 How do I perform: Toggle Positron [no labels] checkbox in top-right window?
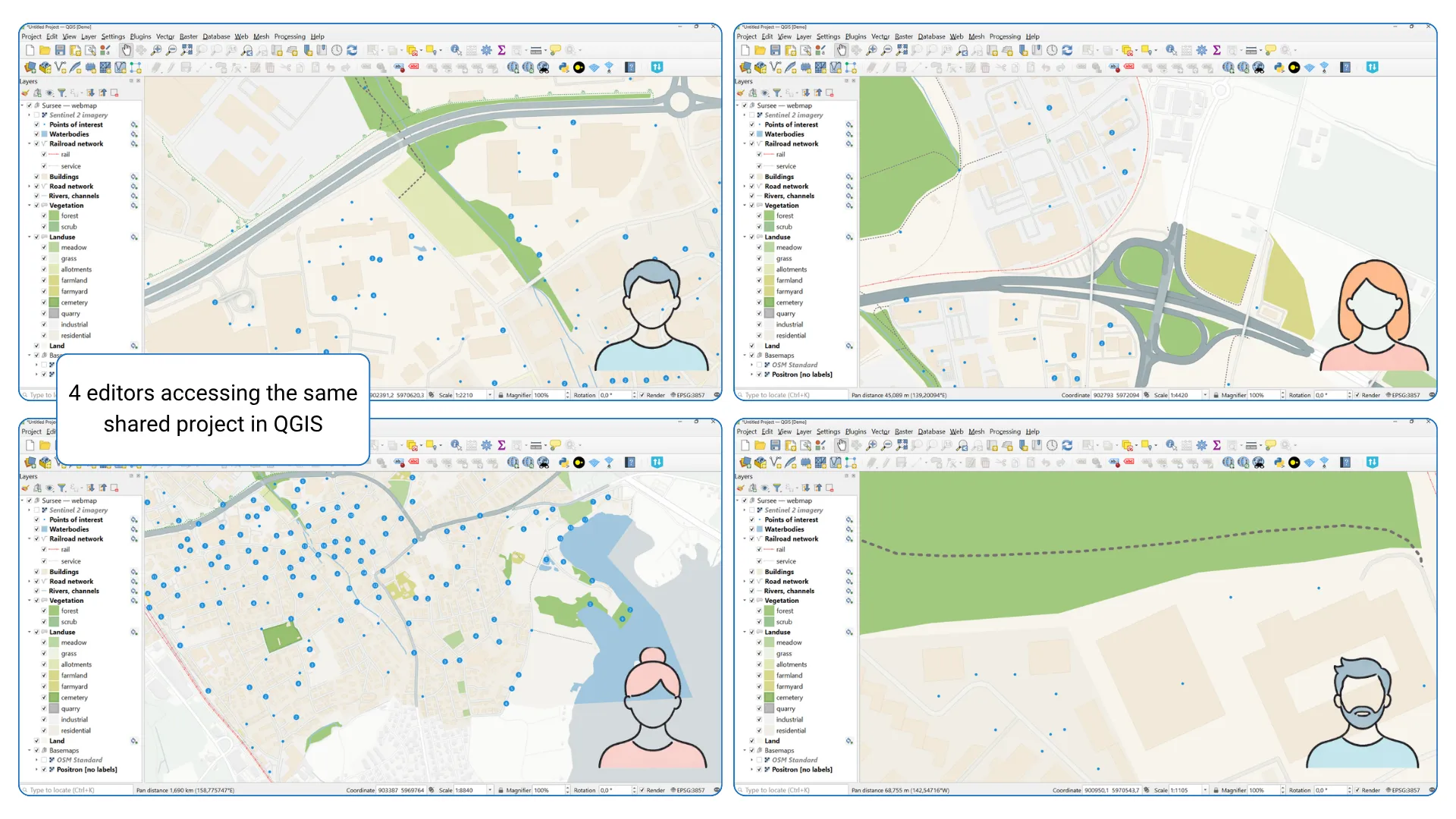pos(759,375)
